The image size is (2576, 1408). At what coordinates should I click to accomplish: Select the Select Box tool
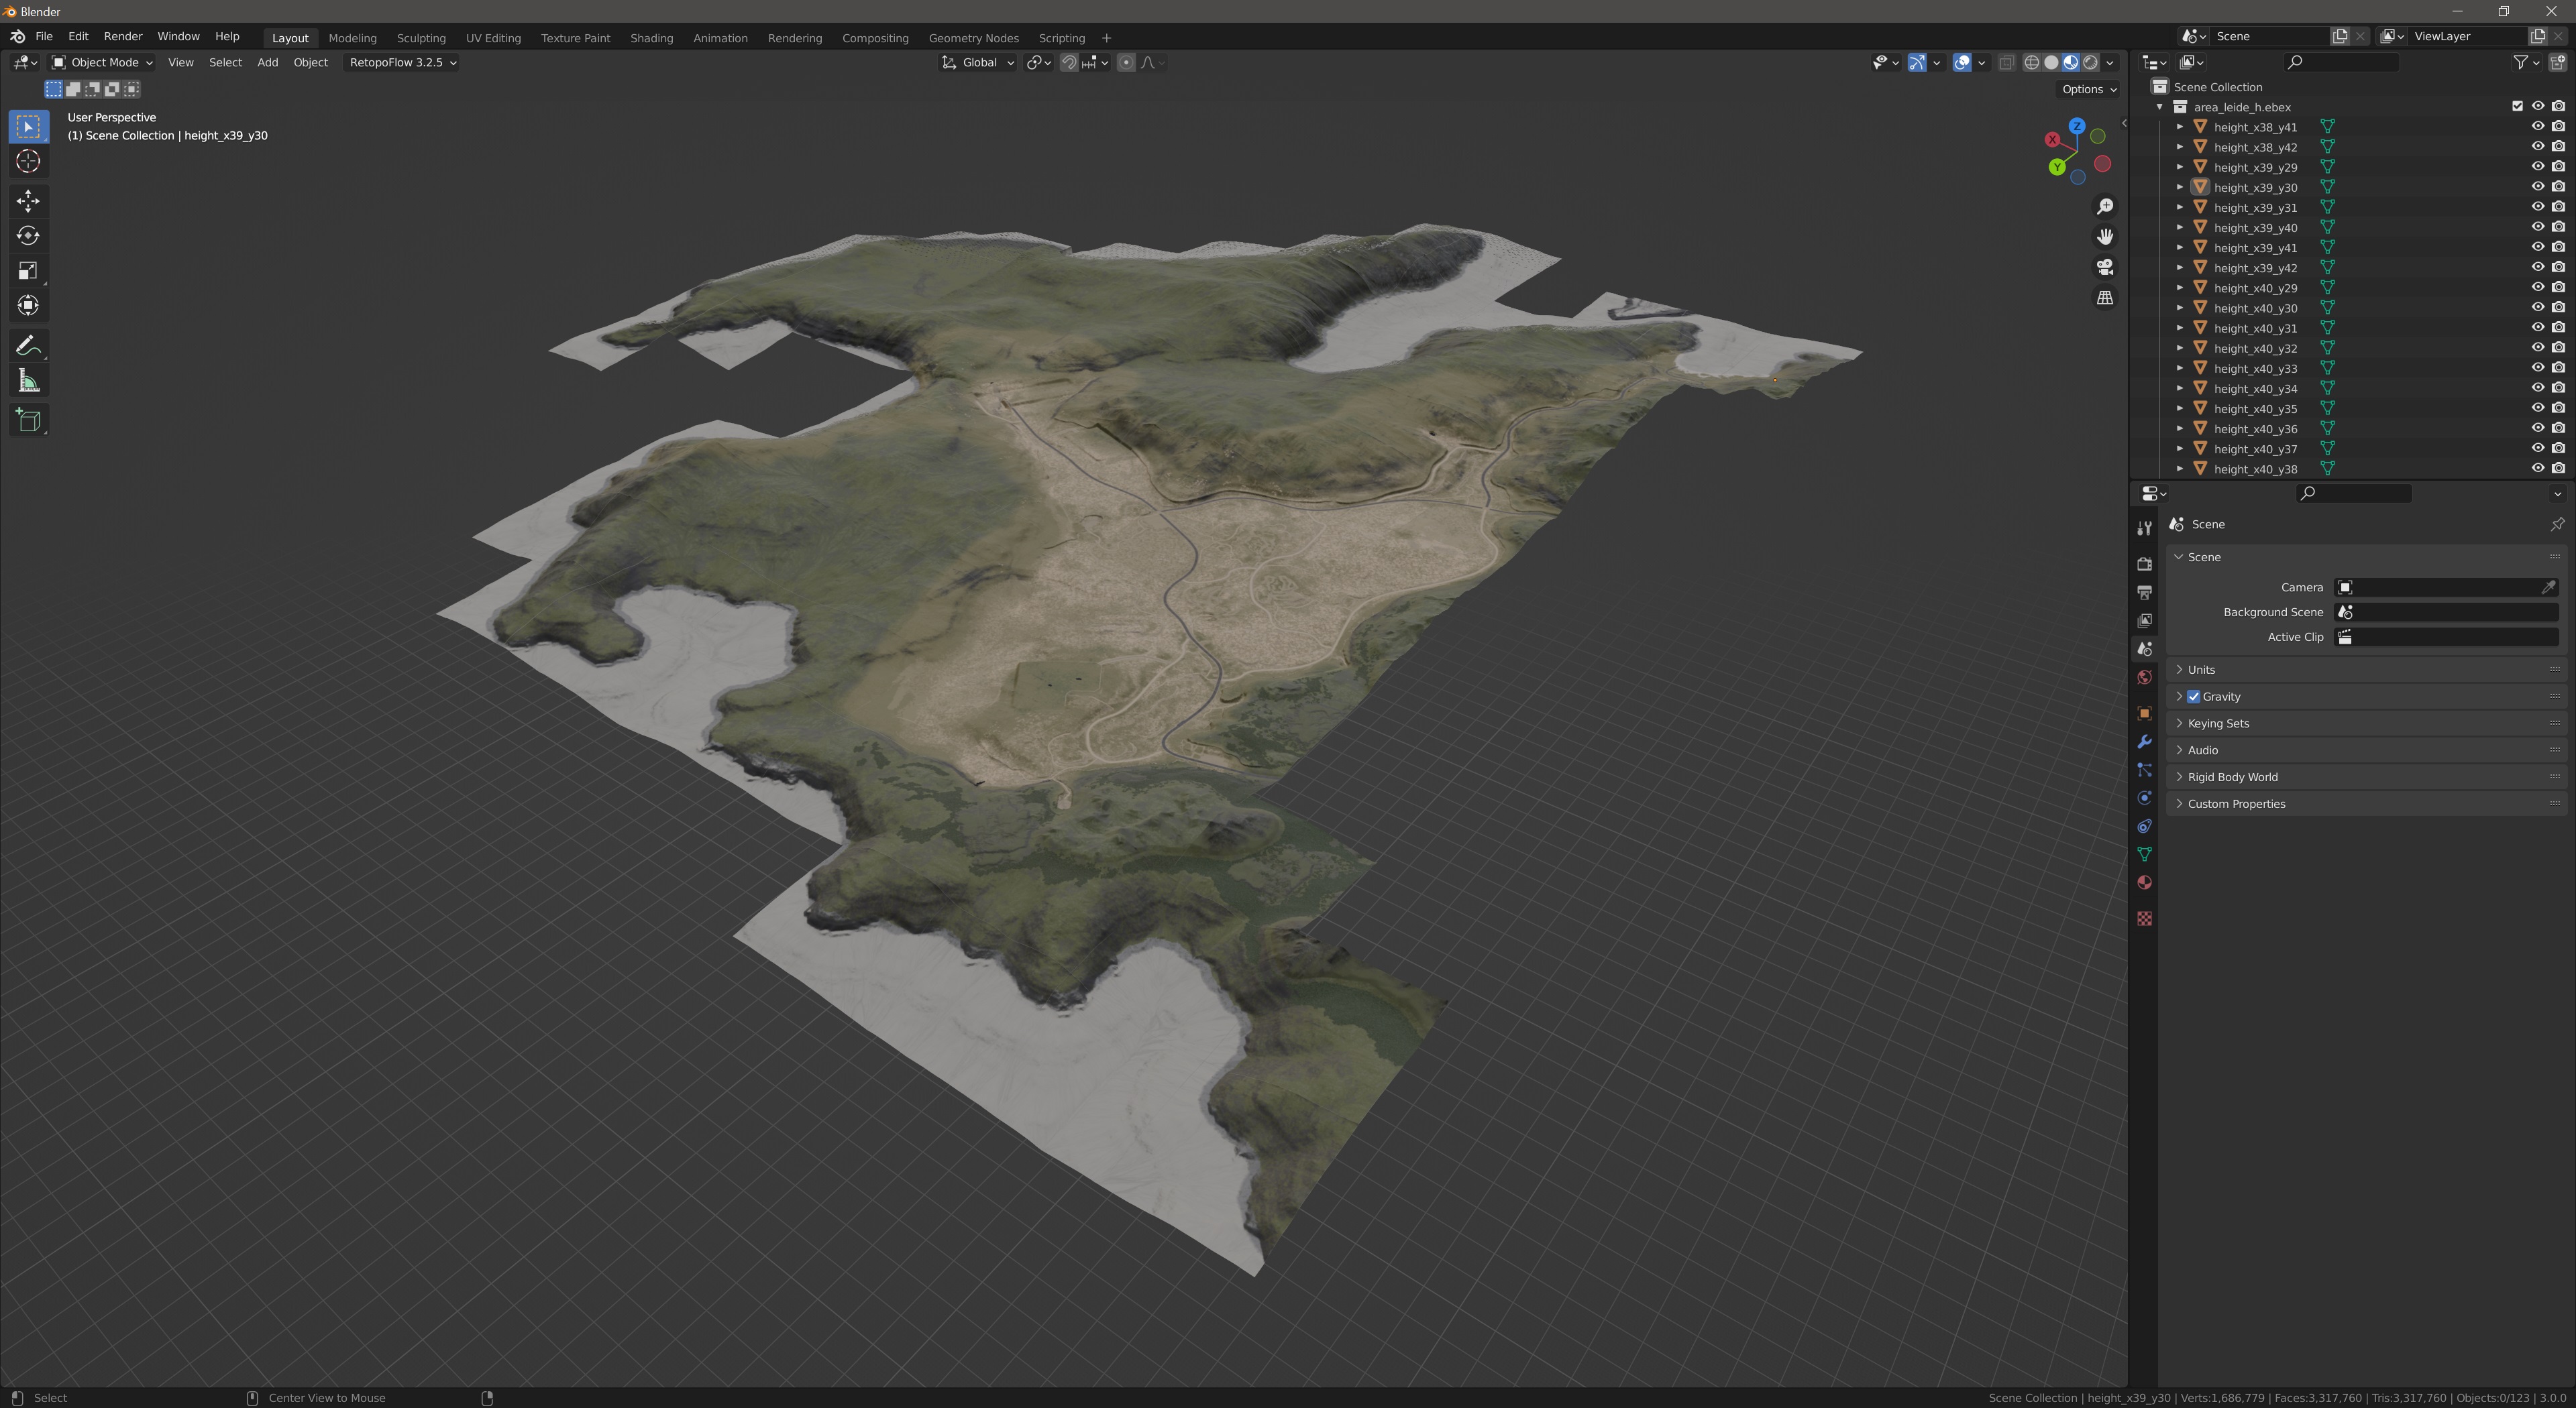tap(28, 127)
